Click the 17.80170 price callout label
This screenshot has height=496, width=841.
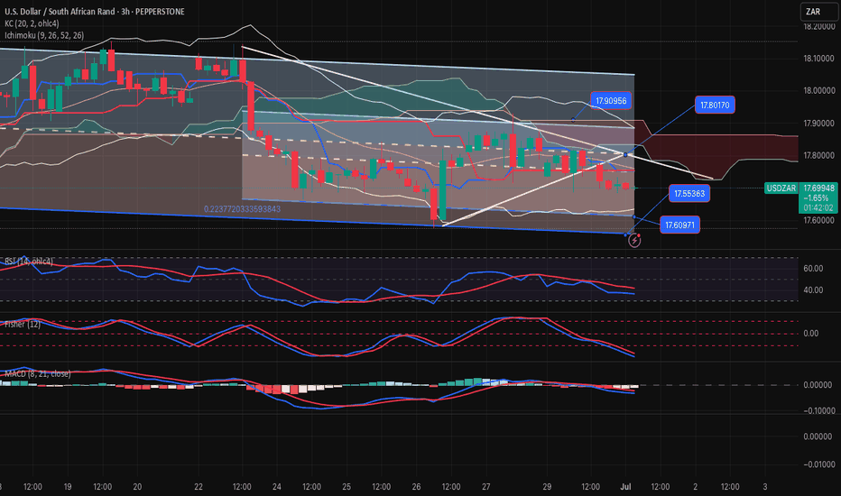coord(715,106)
